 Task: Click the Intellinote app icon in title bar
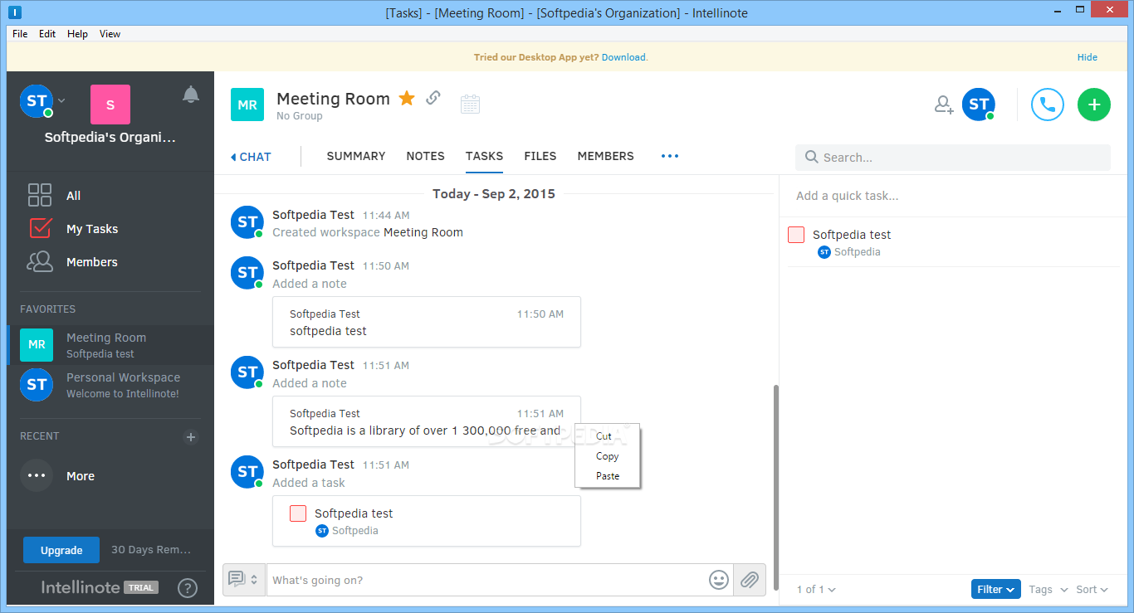16,12
